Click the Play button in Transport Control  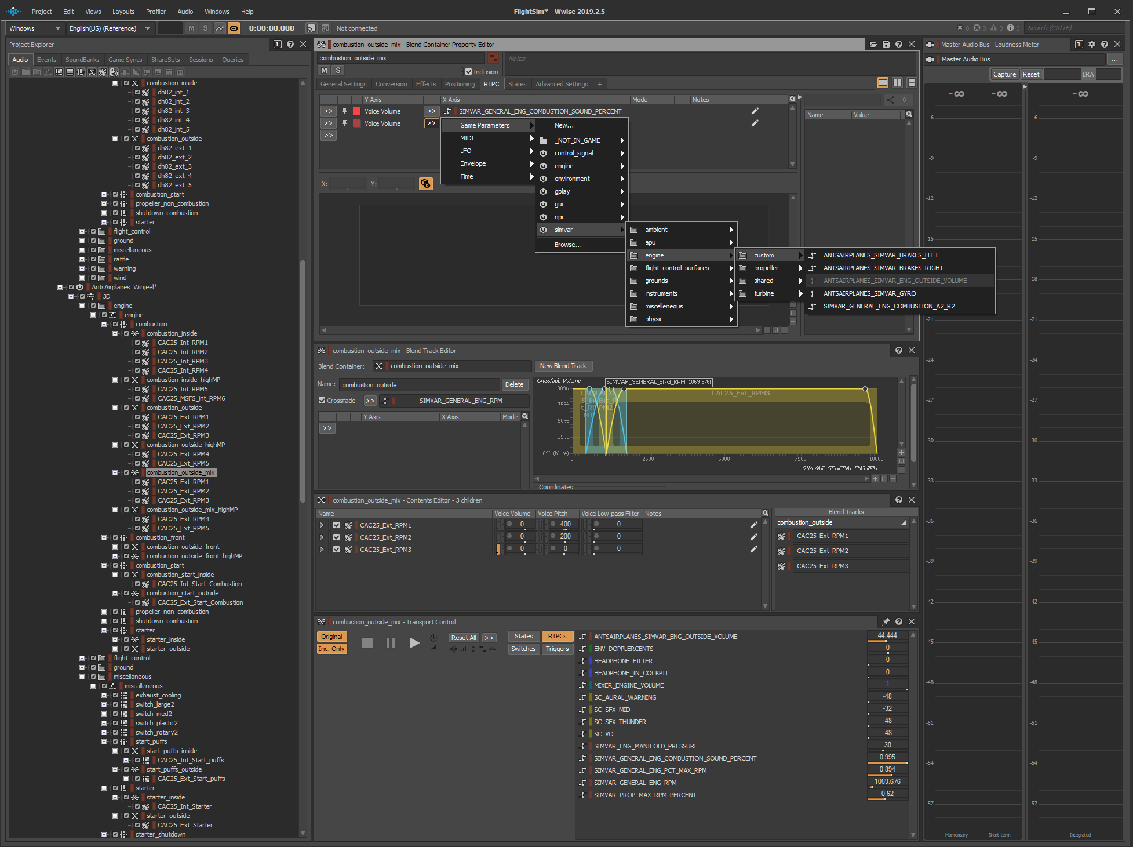[414, 642]
